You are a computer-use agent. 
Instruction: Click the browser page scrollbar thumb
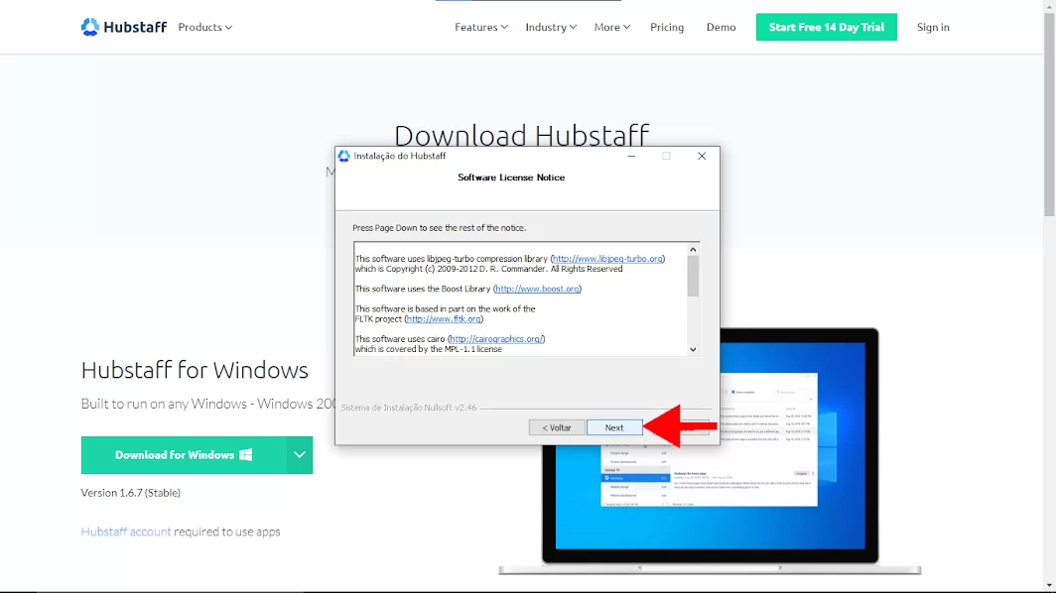[x=1049, y=114]
